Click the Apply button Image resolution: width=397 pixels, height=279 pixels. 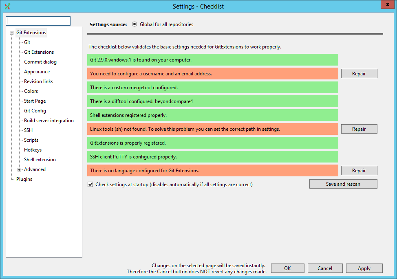click(x=364, y=268)
